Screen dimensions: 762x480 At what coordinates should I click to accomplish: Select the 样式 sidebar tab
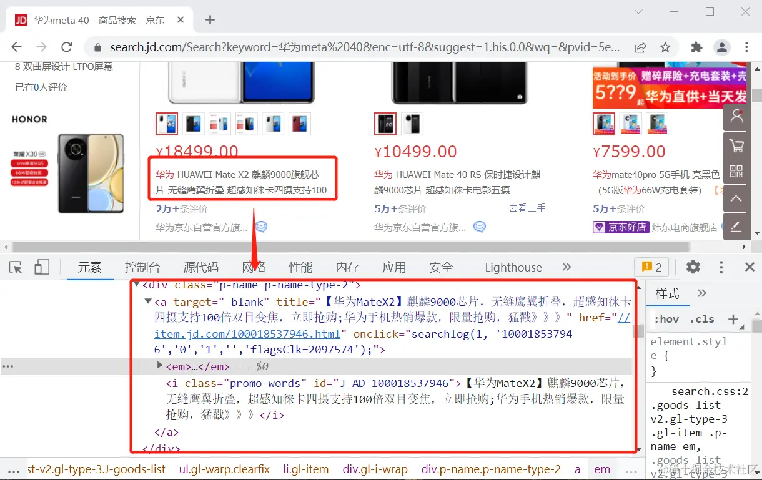click(x=667, y=293)
